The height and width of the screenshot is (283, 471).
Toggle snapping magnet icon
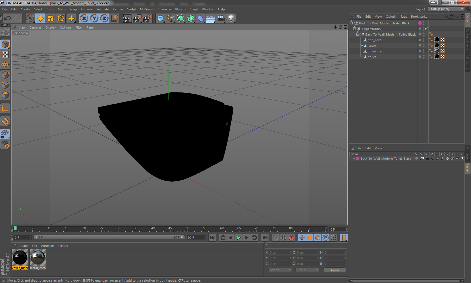tap(5, 121)
